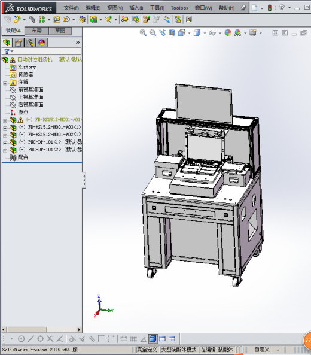Image resolution: width=311 pixels, height=355 pixels.
Task: Open the 窗口(W) menu
Action: (203, 8)
